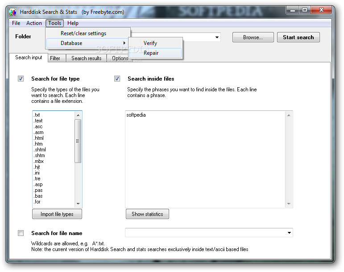Click the Start search button
Screen dimensions: 344x272
[x=298, y=37]
